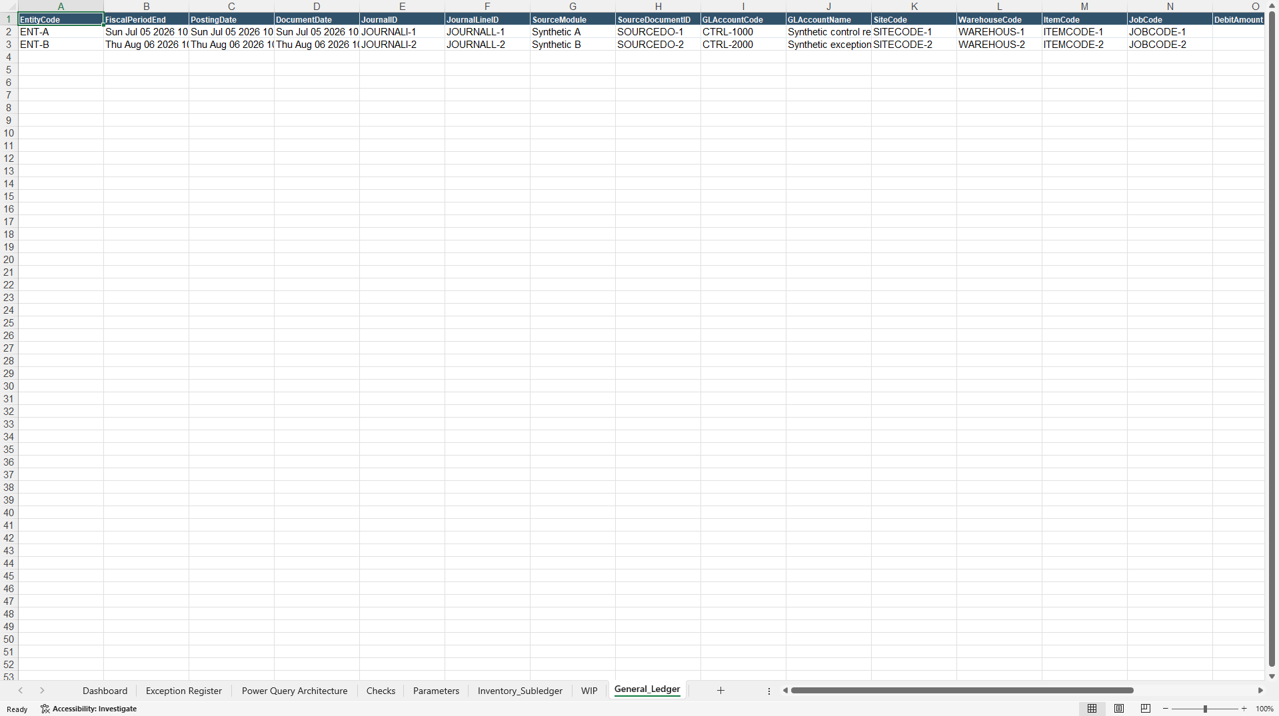Image resolution: width=1279 pixels, height=716 pixels.
Task: Click the zoom out minus icon
Action: 1166,709
